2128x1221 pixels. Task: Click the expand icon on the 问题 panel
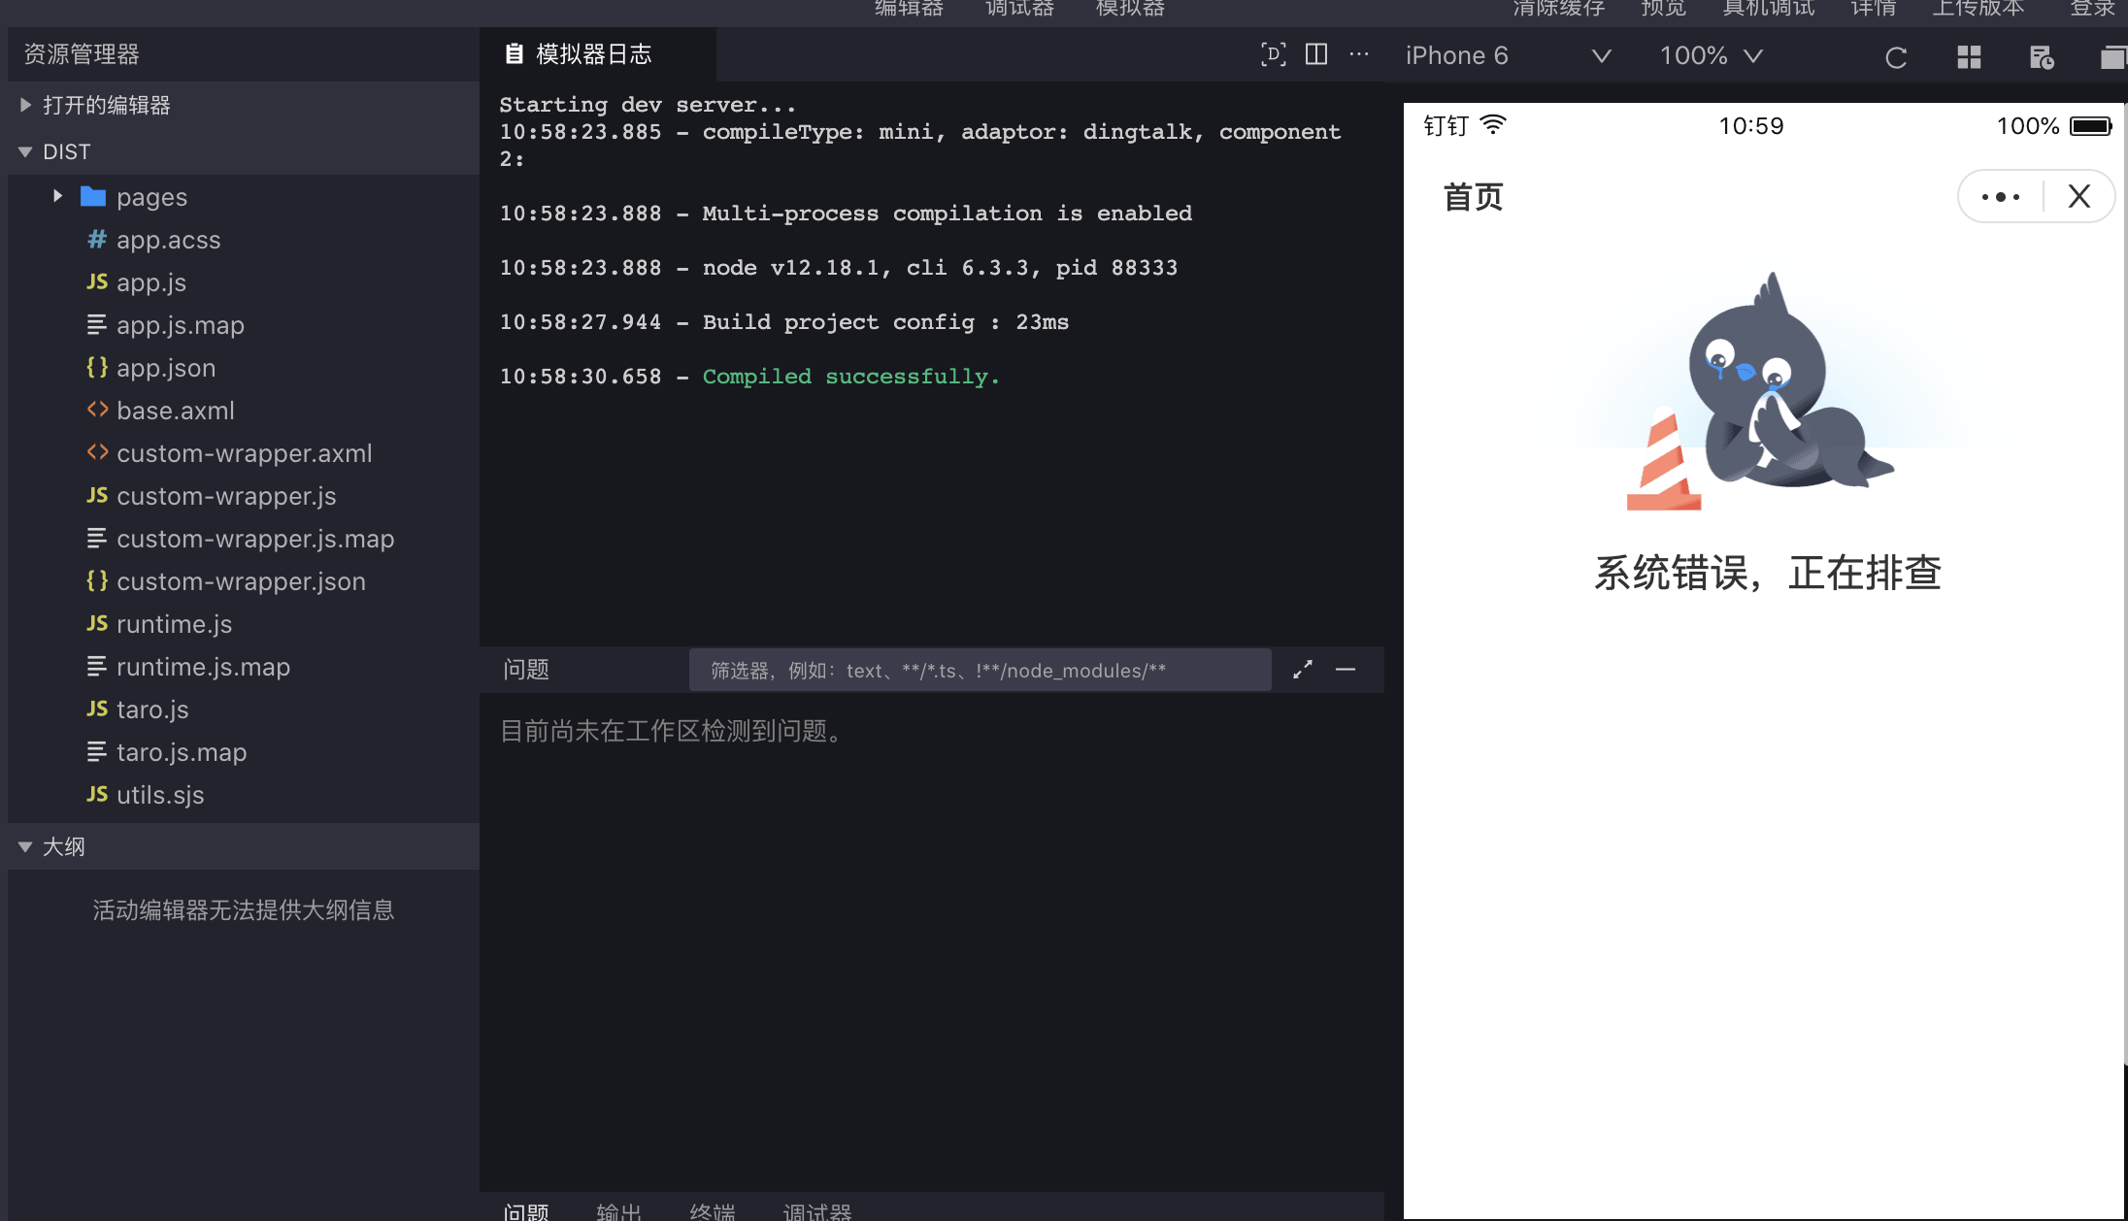tap(1302, 669)
